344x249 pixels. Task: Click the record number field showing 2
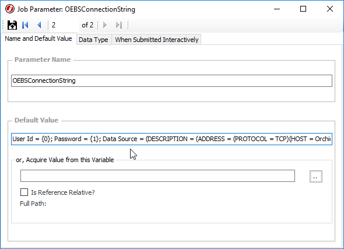tap(65, 25)
